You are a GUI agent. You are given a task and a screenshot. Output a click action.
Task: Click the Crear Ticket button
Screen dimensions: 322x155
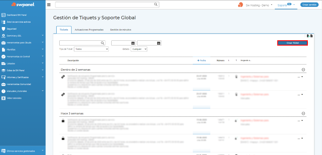point(292,43)
